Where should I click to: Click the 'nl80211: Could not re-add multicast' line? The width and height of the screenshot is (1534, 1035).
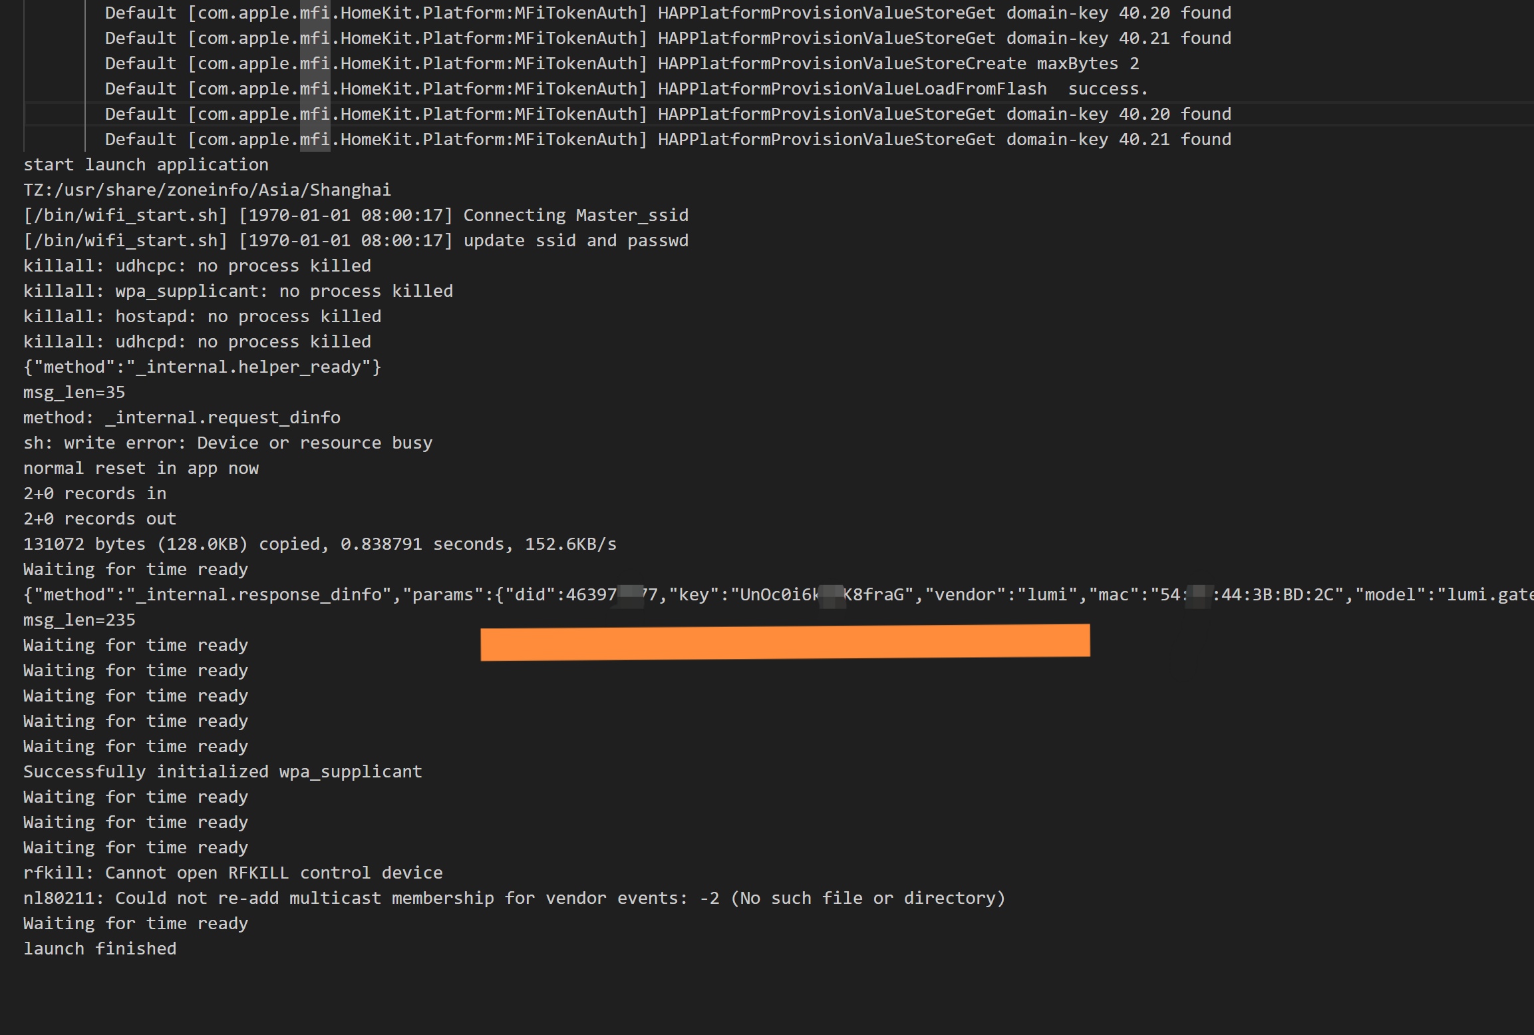pyautogui.click(x=514, y=898)
